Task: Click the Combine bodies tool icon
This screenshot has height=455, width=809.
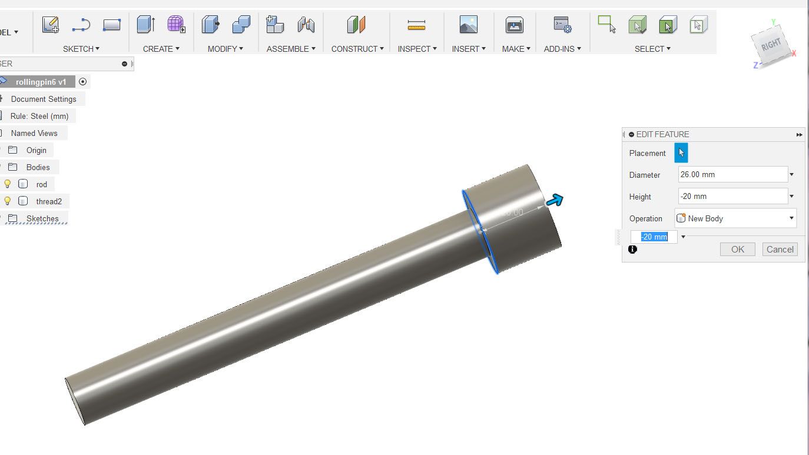Action: click(241, 24)
